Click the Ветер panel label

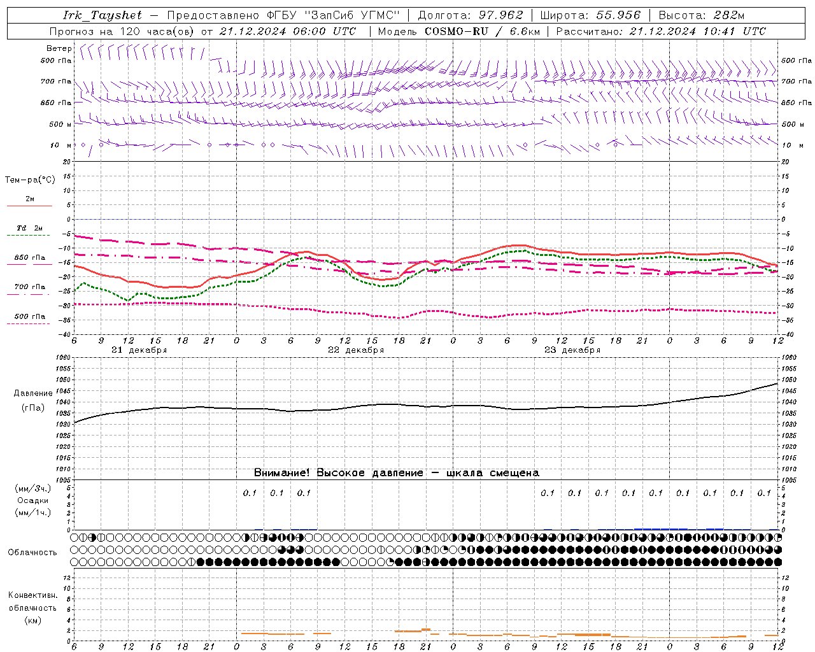pos(59,48)
